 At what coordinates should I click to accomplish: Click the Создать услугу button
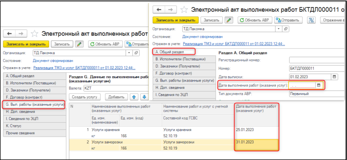click(85, 97)
